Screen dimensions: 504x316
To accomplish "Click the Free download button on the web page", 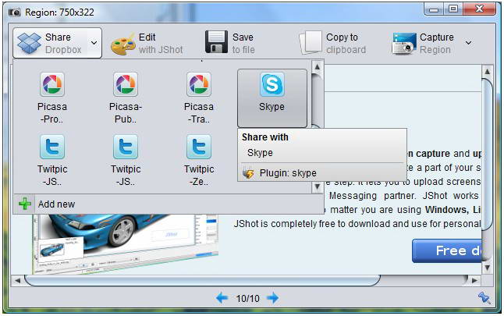I will (x=447, y=250).
